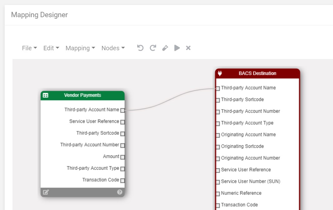Click 'Amount' label in Vendor Payments
Screen dimensions: 333x210
(111, 156)
